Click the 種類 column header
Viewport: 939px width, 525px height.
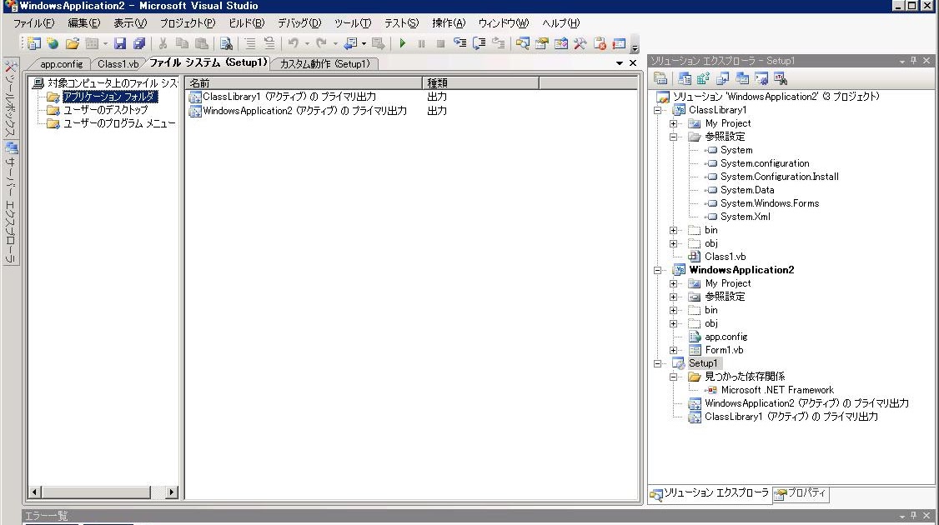pos(481,83)
